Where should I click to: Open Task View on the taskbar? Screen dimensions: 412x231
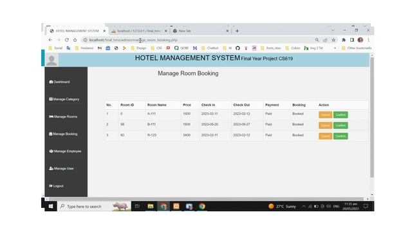pos(137,207)
